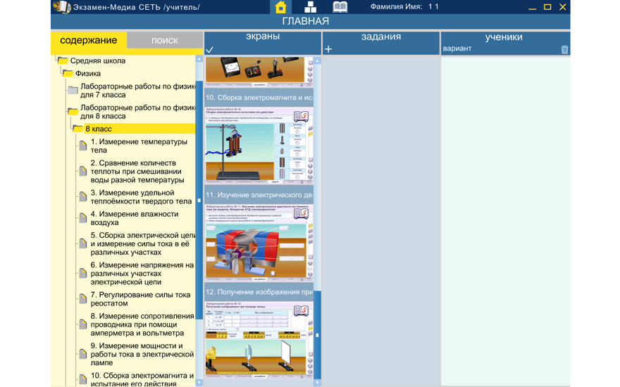Select Физика tree node
The width and height of the screenshot is (620, 387).
coord(88,73)
